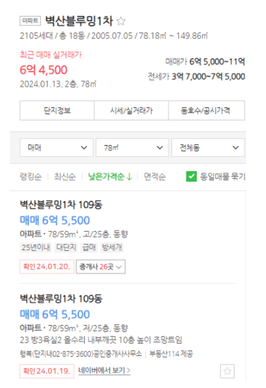Open the 동호수/공시가격 tab
The height and width of the screenshot is (388, 266).
pyautogui.click(x=206, y=111)
